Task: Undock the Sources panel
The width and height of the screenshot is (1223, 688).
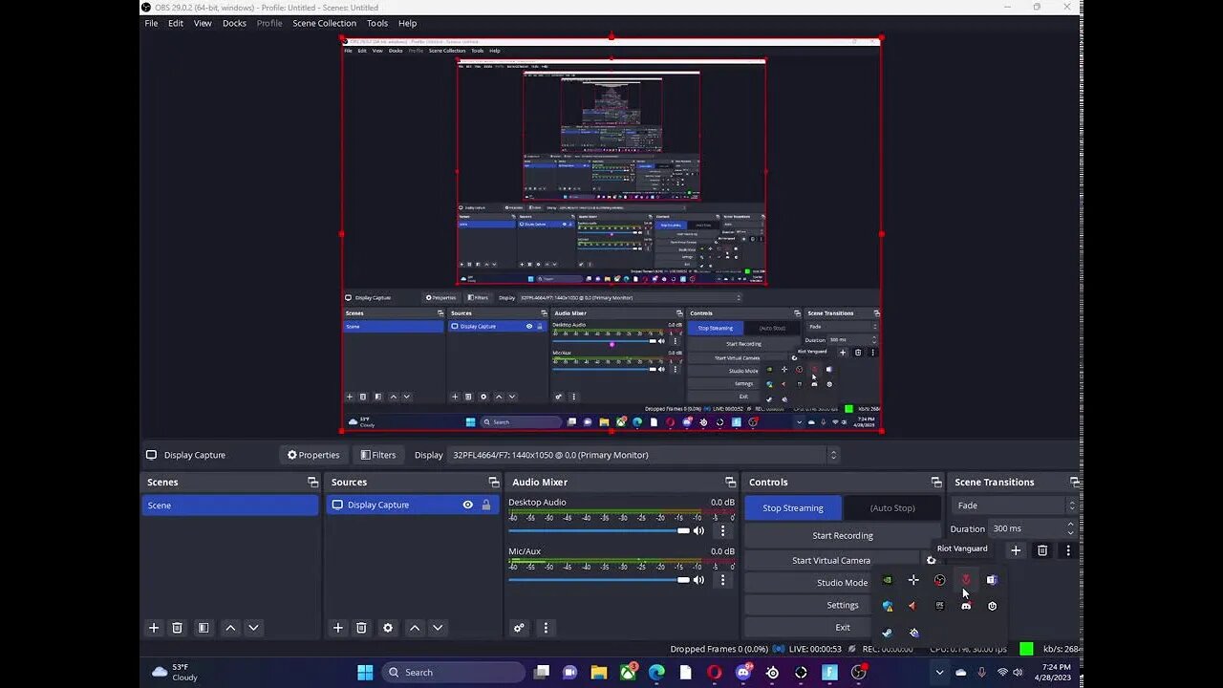Action: coord(494,483)
